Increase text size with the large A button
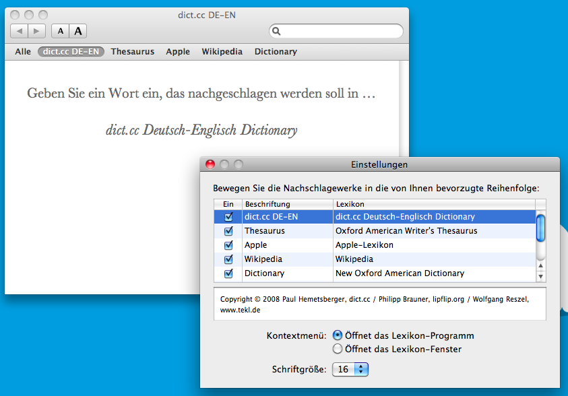Image resolution: width=568 pixels, height=396 pixels. coord(78,31)
